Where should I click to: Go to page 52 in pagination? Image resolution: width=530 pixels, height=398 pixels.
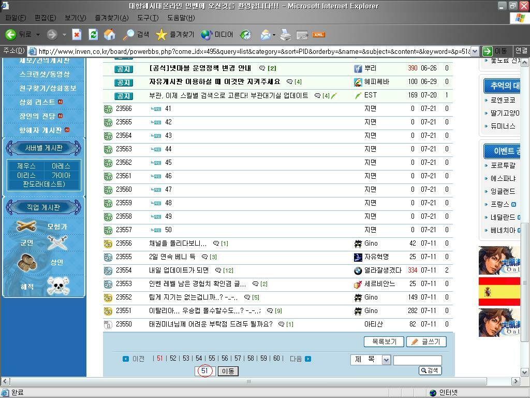pyautogui.click(x=172, y=358)
